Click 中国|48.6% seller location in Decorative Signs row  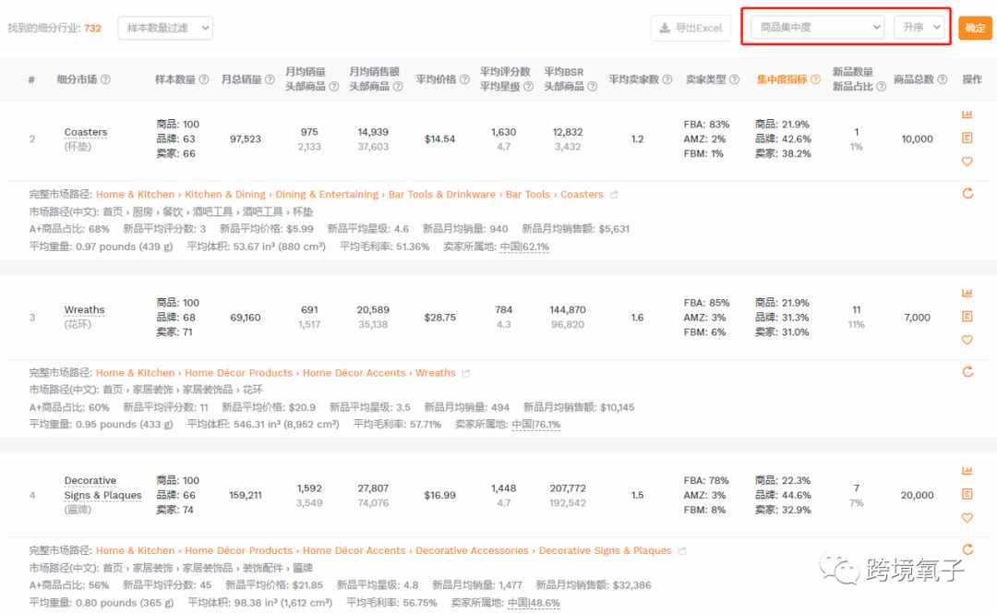point(535,603)
